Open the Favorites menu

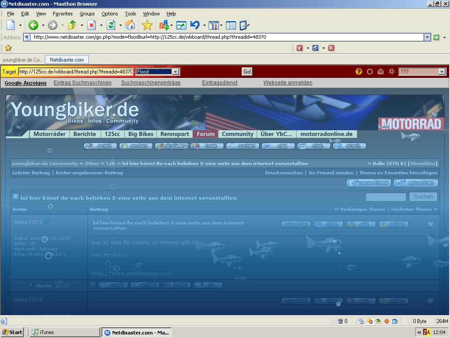pyautogui.click(x=62, y=14)
